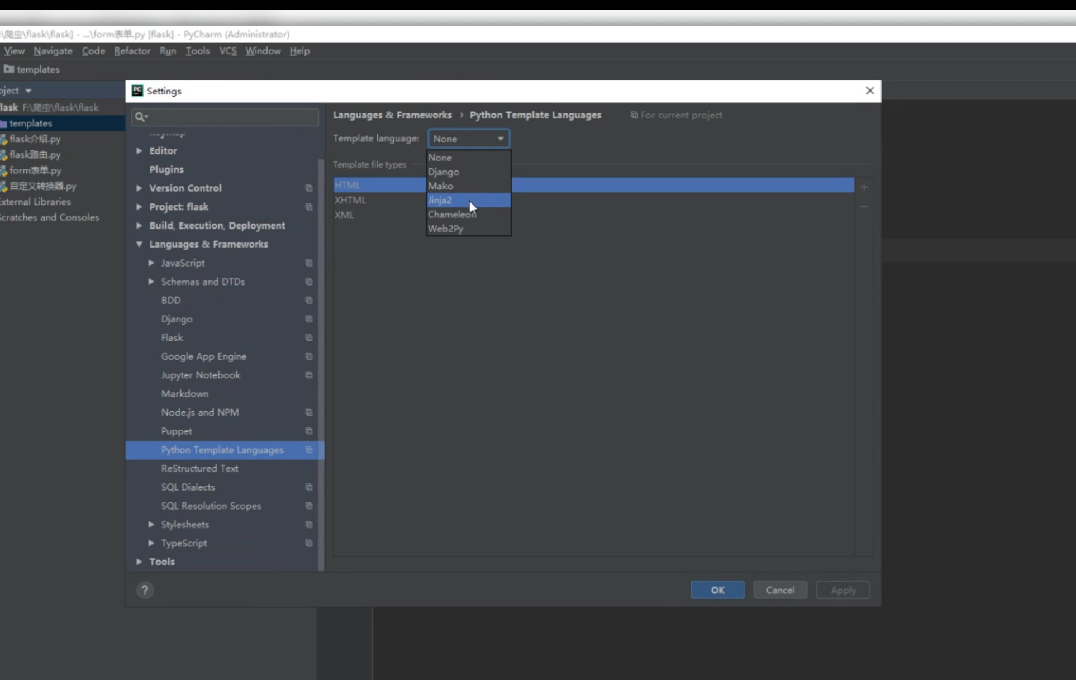The width and height of the screenshot is (1076, 680).
Task: Open the VCS menu
Action: pos(227,51)
